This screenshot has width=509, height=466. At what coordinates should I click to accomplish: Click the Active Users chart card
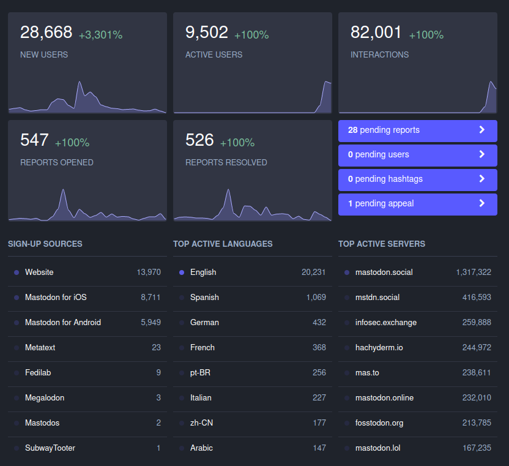pos(253,63)
